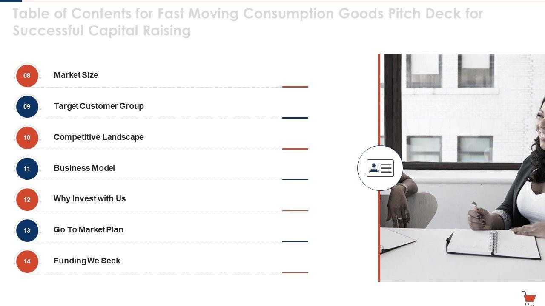Click the number 14 circle badge
Viewport: 545px width, 306px height.
pos(27,261)
